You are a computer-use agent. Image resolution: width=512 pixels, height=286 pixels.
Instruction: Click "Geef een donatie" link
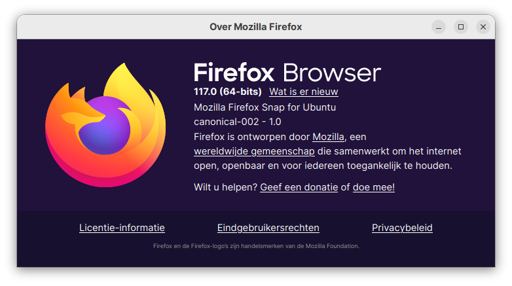299,187
